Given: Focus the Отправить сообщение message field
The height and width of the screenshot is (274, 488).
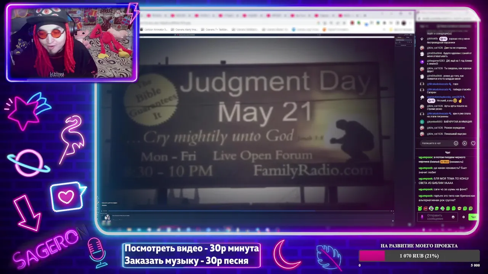Looking at the screenshot, I should click(x=437, y=217).
